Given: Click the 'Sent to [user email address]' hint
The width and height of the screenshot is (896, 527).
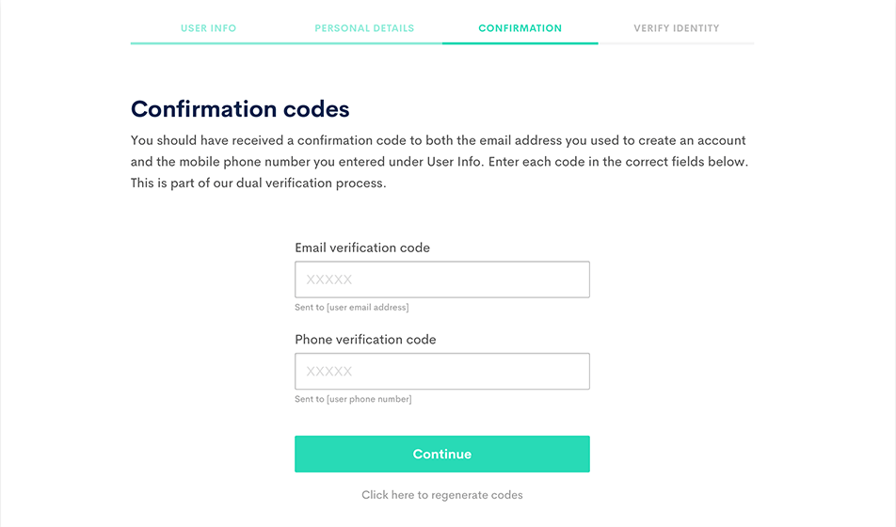Looking at the screenshot, I should click(x=351, y=308).
